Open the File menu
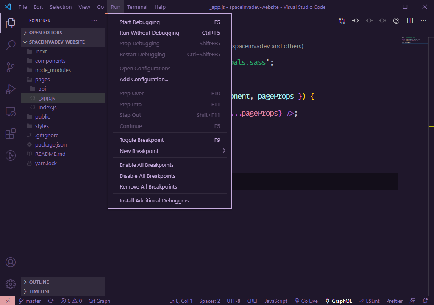 (23, 7)
